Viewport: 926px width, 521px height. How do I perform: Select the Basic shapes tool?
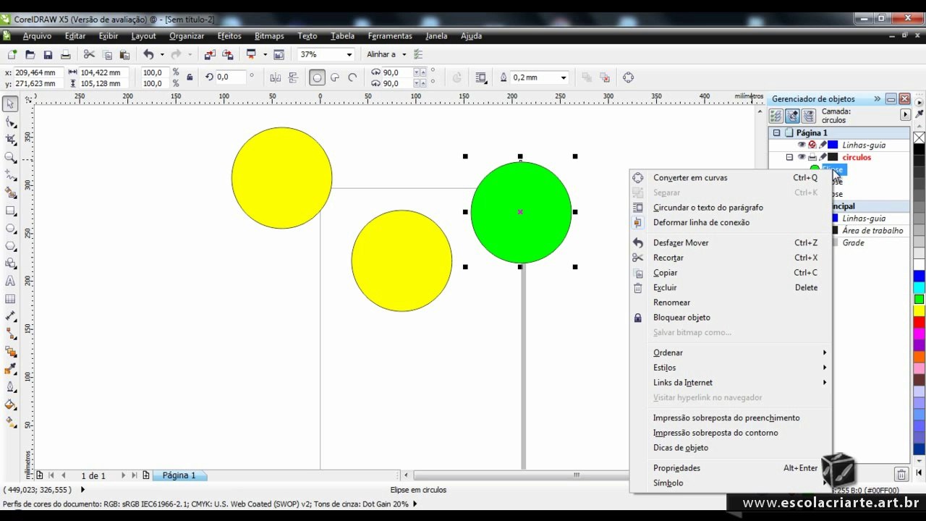[x=10, y=263]
